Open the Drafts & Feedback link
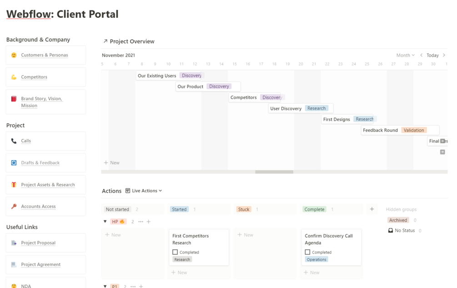The image size is (457, 288). coord(40,163)
